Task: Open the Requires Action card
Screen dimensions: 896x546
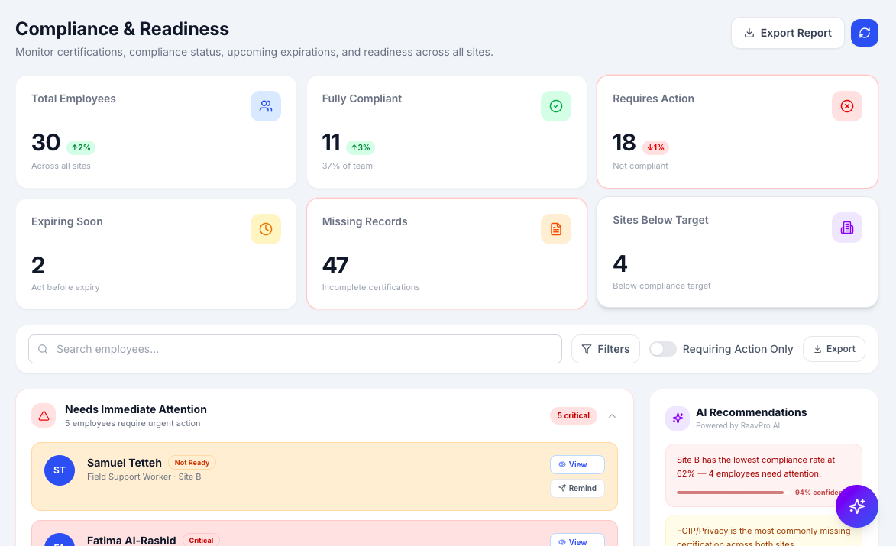Action: pyautogui.click(x=737, y=132)
